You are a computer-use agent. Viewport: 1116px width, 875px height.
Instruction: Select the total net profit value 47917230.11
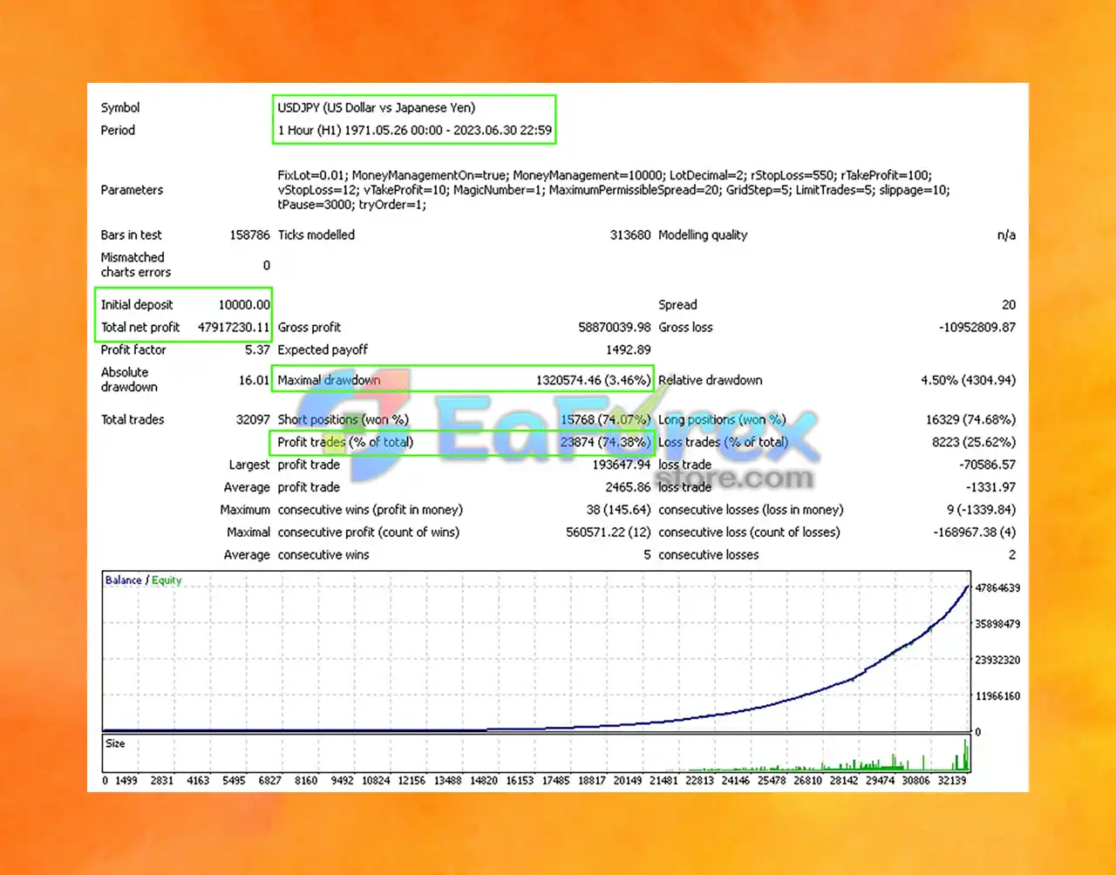tap(234, 328)
